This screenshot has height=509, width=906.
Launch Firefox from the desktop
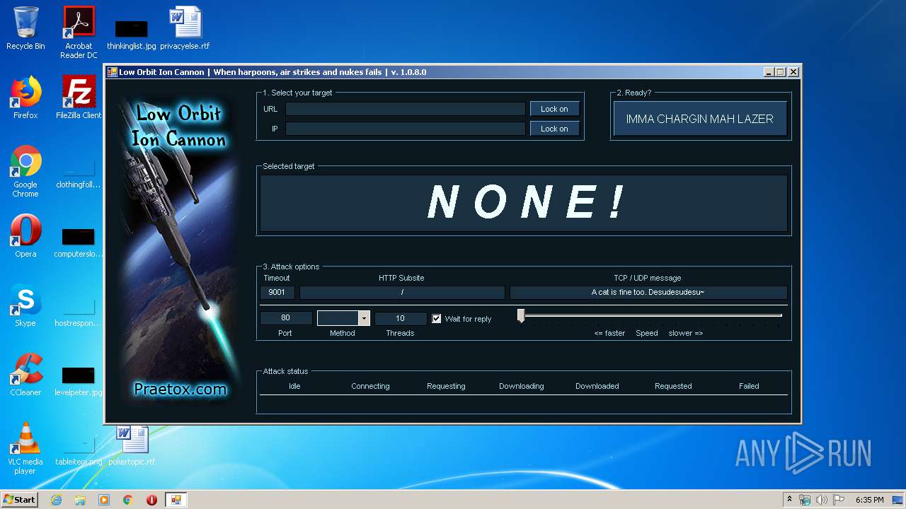pyautogui.click(x=25, y=98)
